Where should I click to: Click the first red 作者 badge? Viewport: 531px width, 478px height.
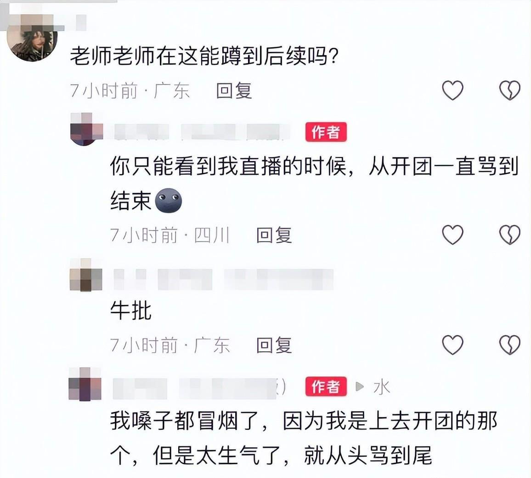coord(326,132)
